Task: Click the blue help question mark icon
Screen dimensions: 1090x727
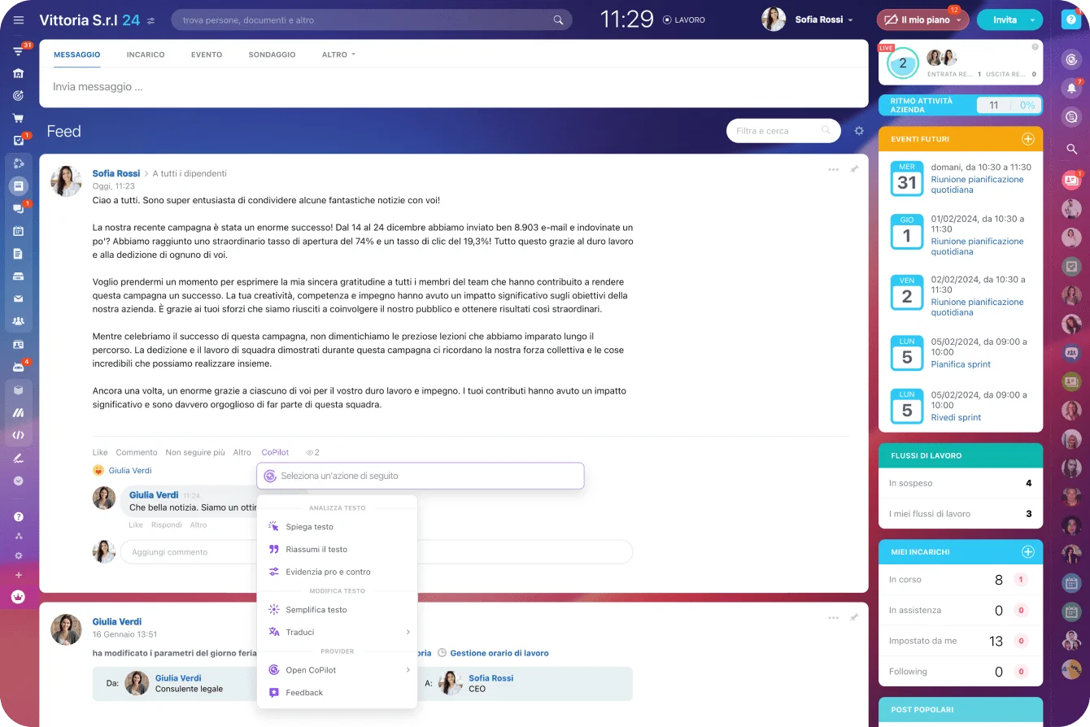Action: click(x=1071, y=20)
